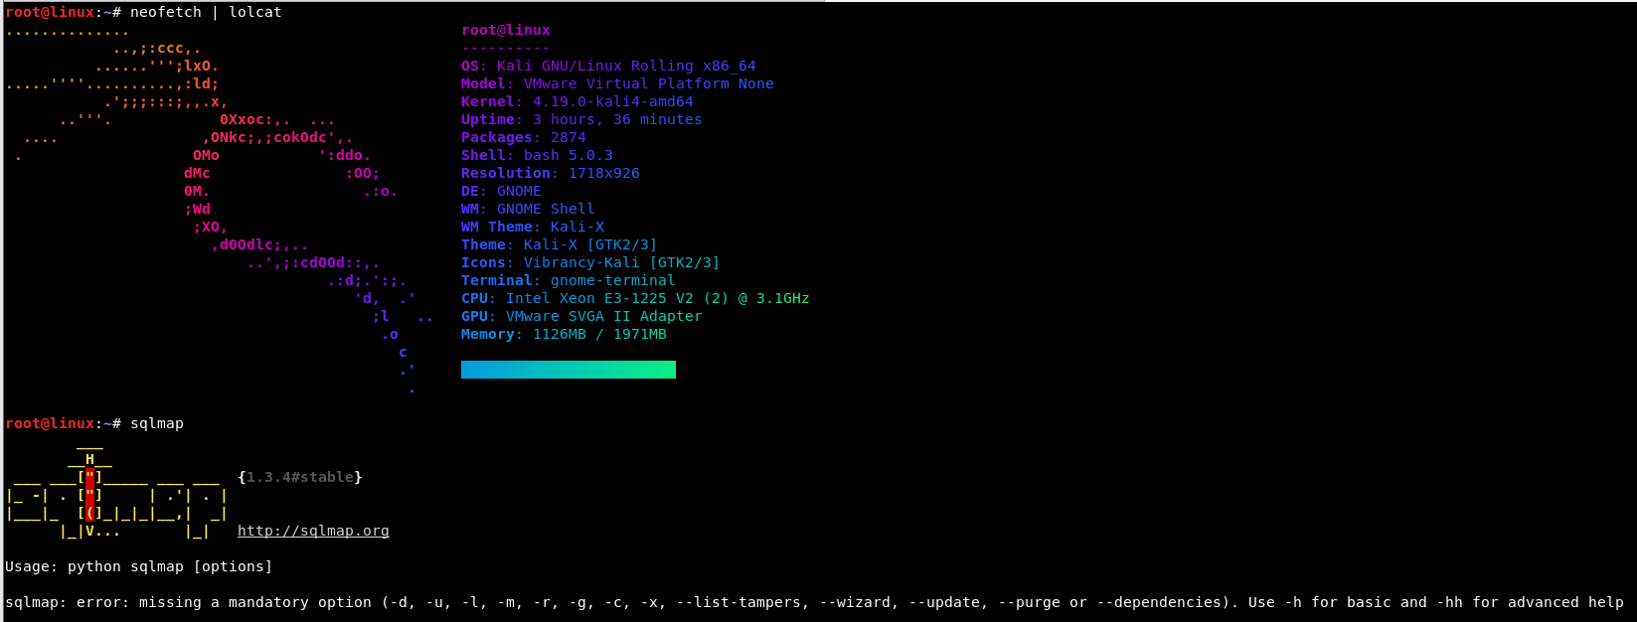The width and height of the screenshot is (1637, 622).
Task: Click the 'sqlmap' command after second prompt
Action: click(157, 423)
